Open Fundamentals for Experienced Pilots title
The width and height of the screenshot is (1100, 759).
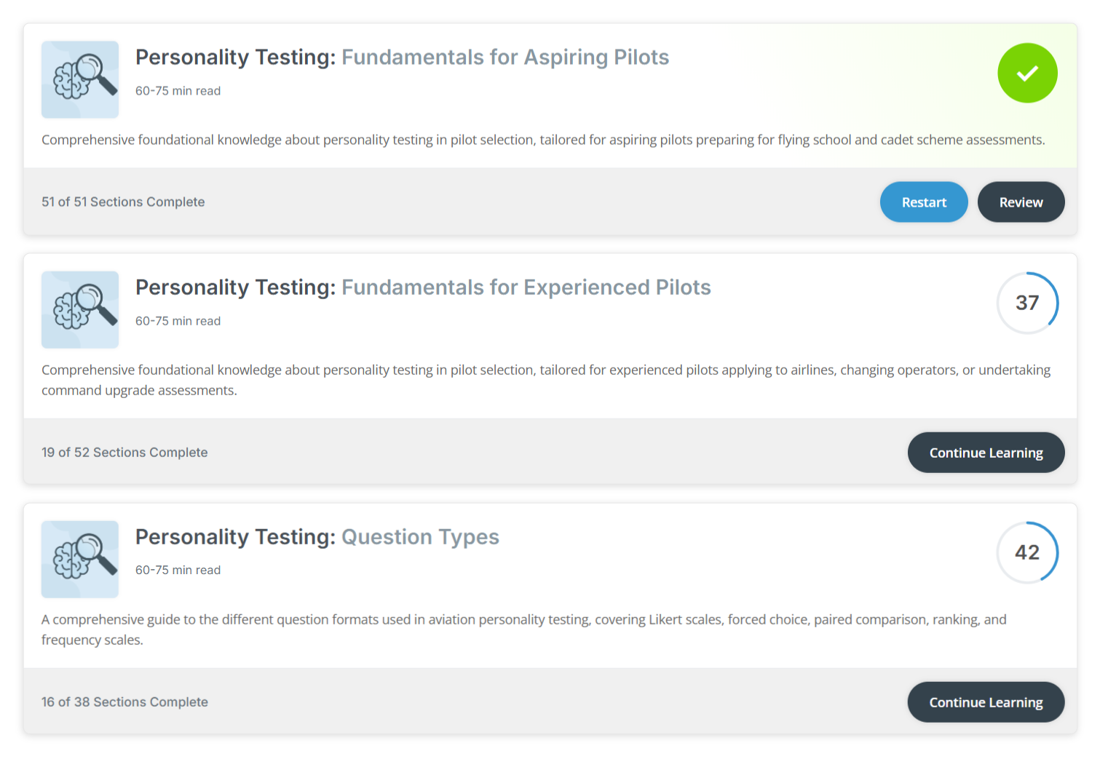pyautogui.click(x=423, y=287)
